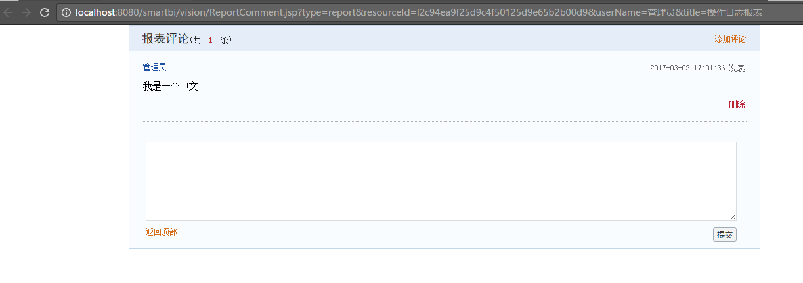Open the site information icon beside localhost
The image size is (803, 283).
(x=66, y=12)
